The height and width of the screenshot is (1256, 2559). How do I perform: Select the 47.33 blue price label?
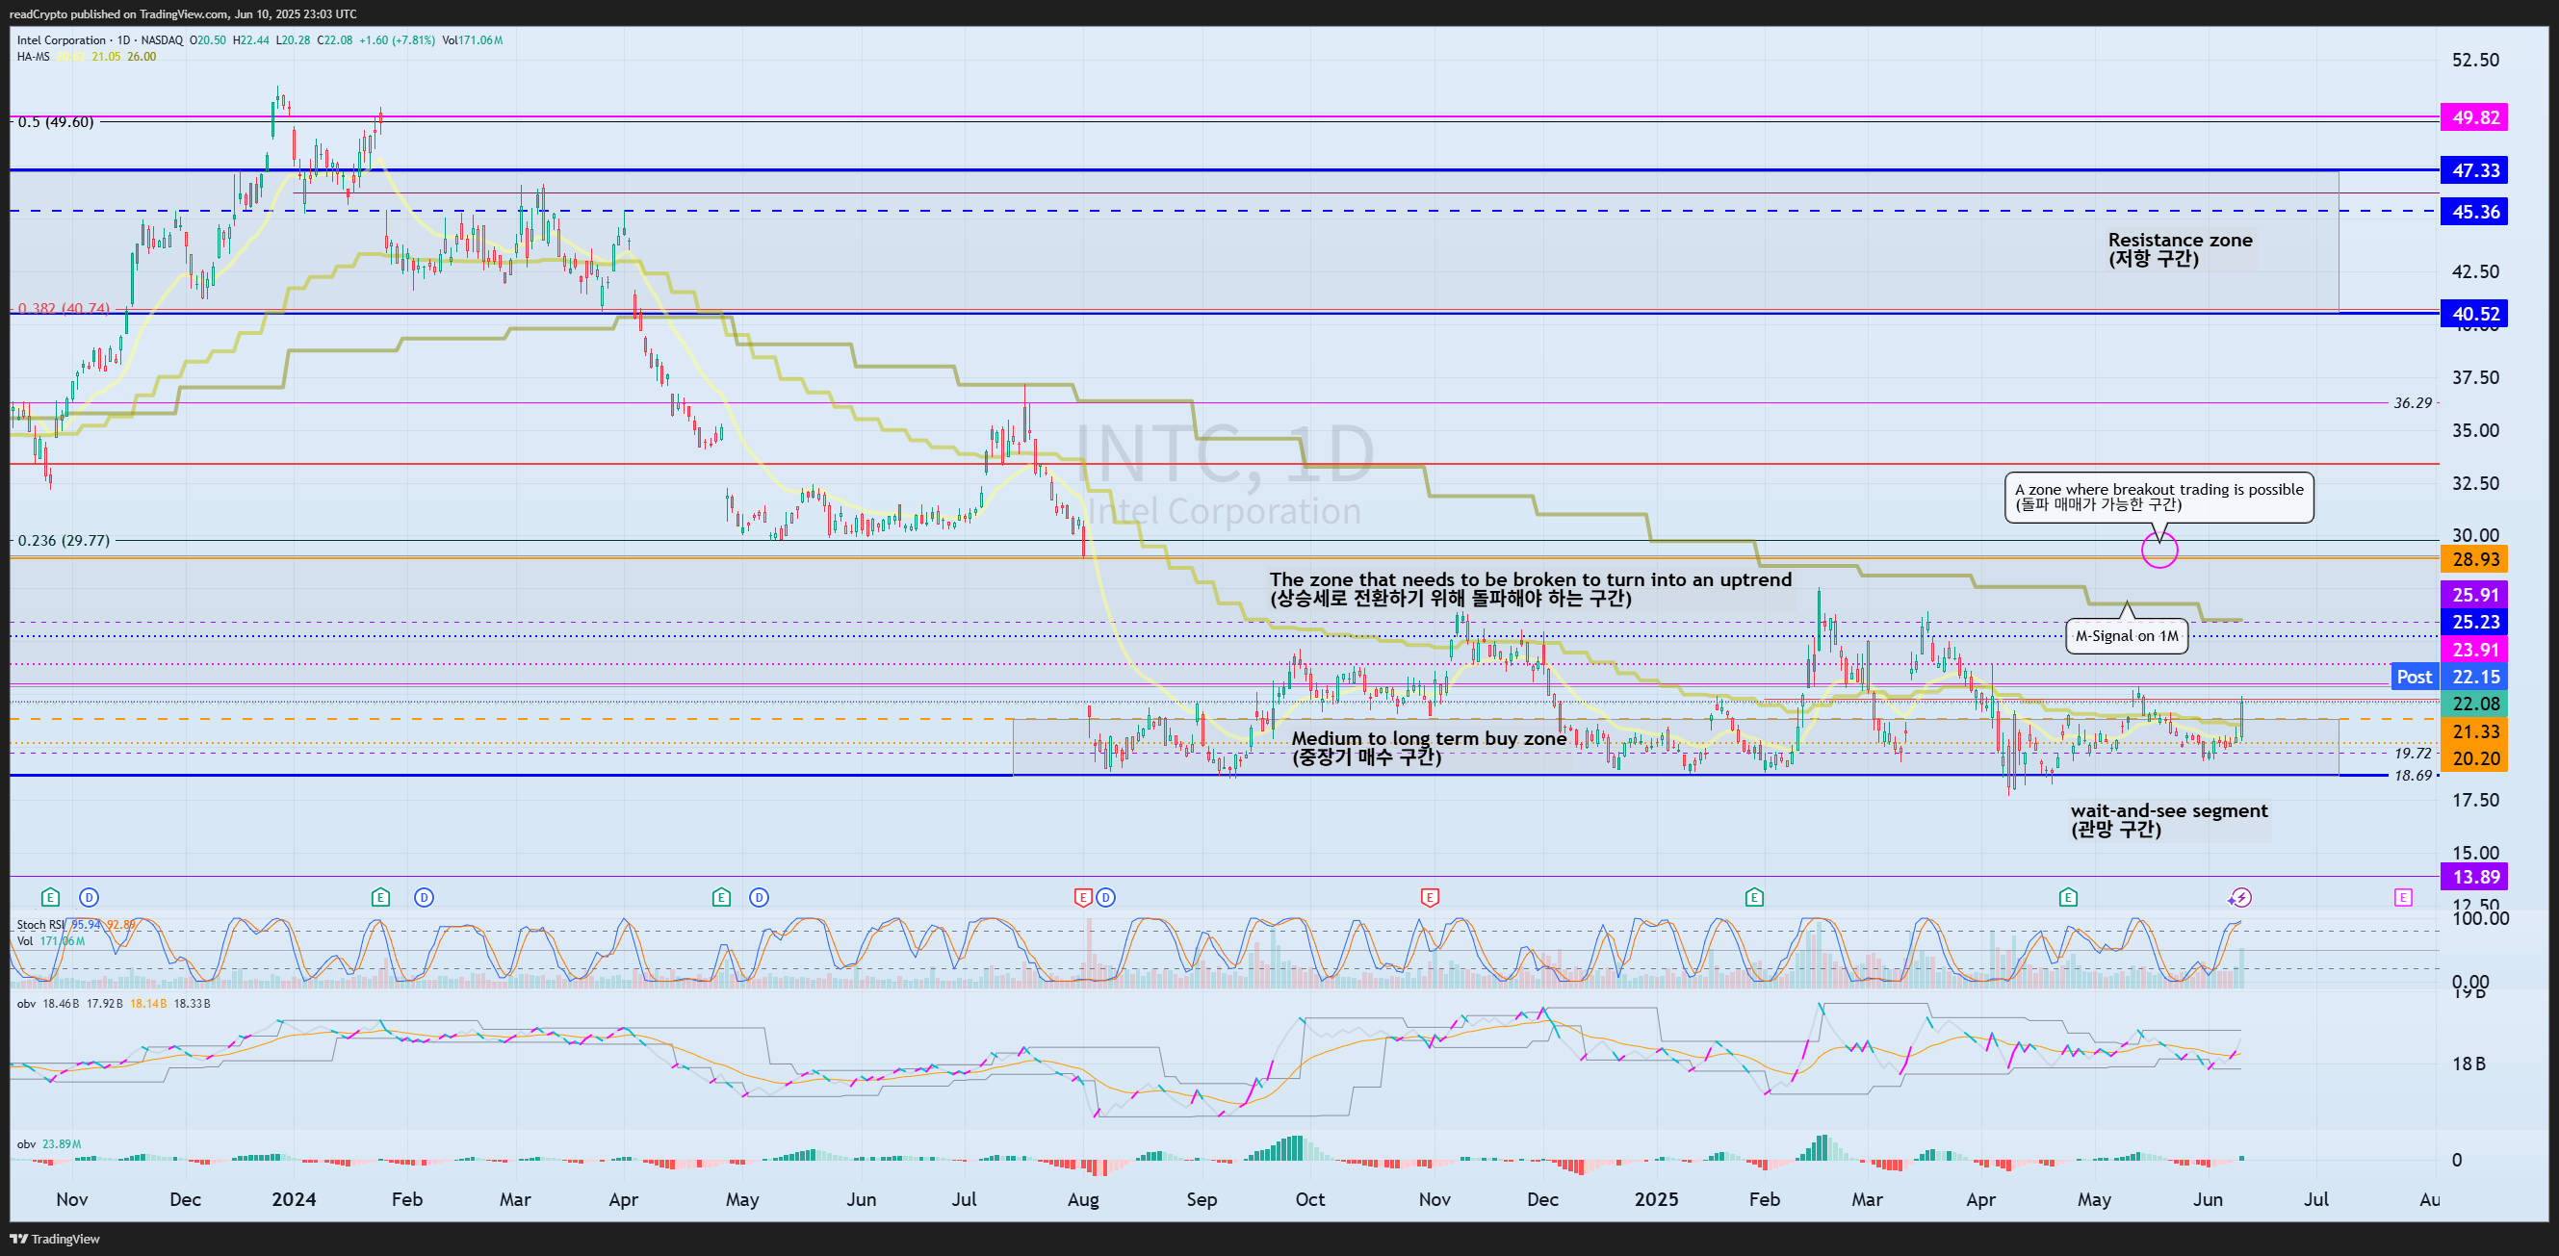tap(2473, 169)
